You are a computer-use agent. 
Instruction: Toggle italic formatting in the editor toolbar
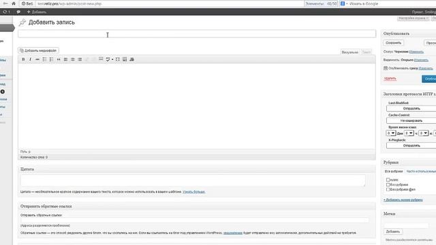click(30, 59)
